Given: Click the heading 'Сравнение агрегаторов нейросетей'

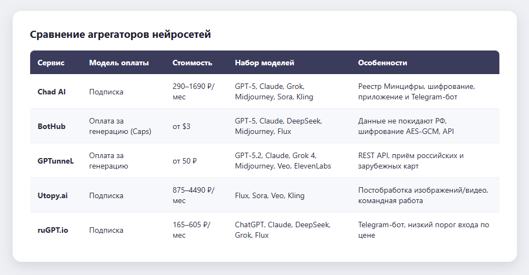Looking at the screenshot, I should tap(120, 35).
